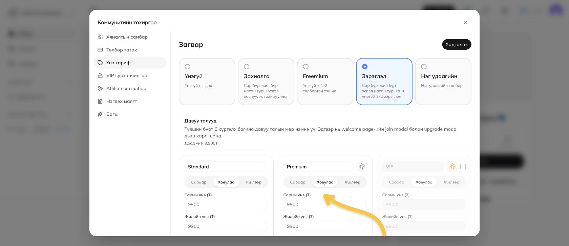The width and height of the screenshot is (569, 246).
Task: Open the Хяналтын самбар dashboard icon
Action: pyautogui.click(x=100, y=37)
